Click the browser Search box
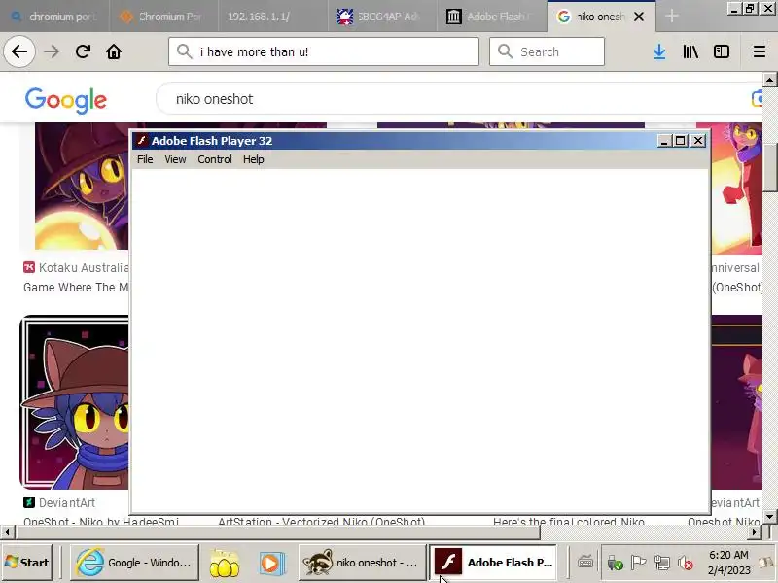This screenshot has width=778, height=583. point(547,51)
